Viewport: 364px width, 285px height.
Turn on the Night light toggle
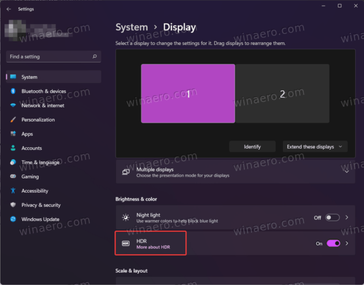[x=332, y=218]
